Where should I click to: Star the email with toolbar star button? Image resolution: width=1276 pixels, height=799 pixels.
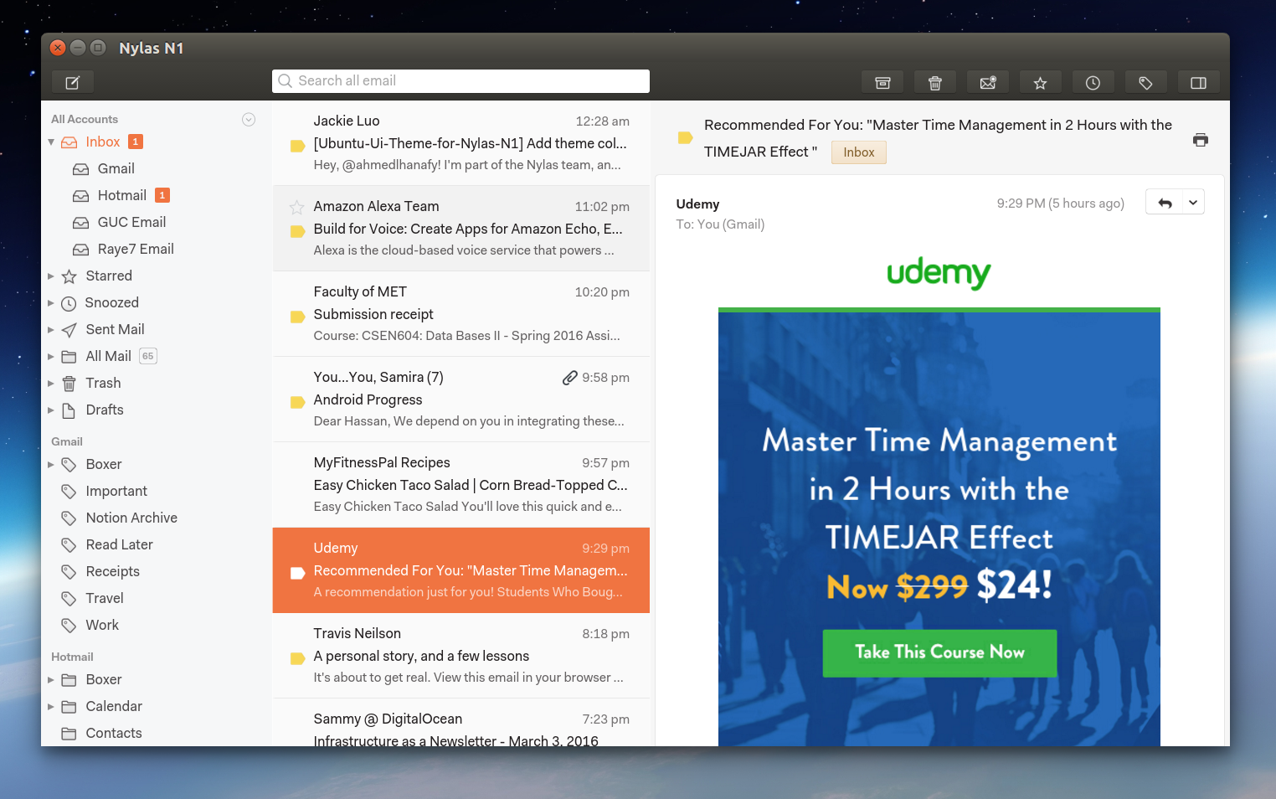point(1040,82)
